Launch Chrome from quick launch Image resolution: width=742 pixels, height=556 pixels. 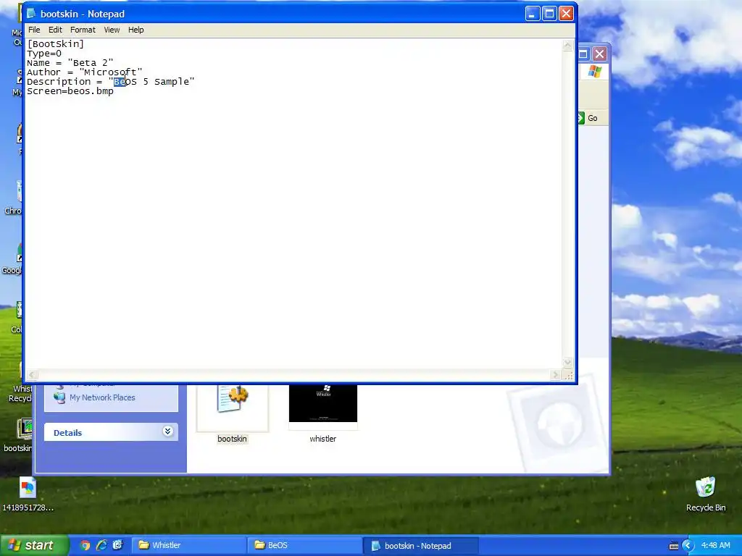click(86, 546)
